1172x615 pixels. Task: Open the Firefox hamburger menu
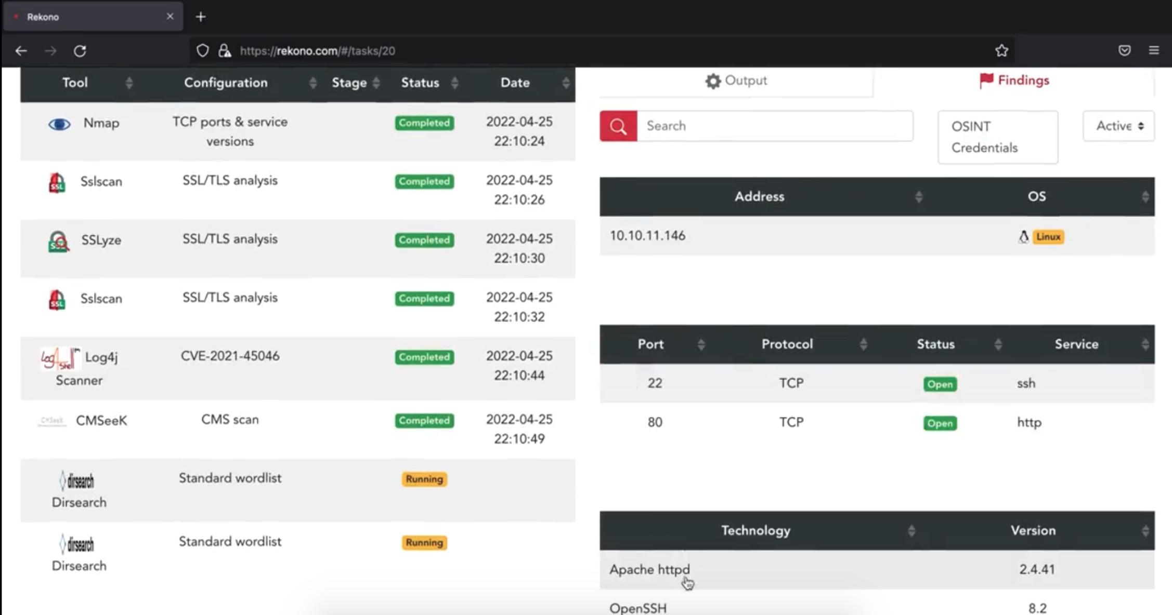(x=1154, y=50)
